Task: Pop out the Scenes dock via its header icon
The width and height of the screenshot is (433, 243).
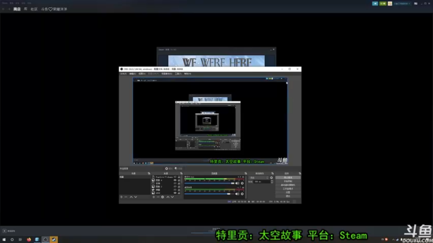Action: 149,173
